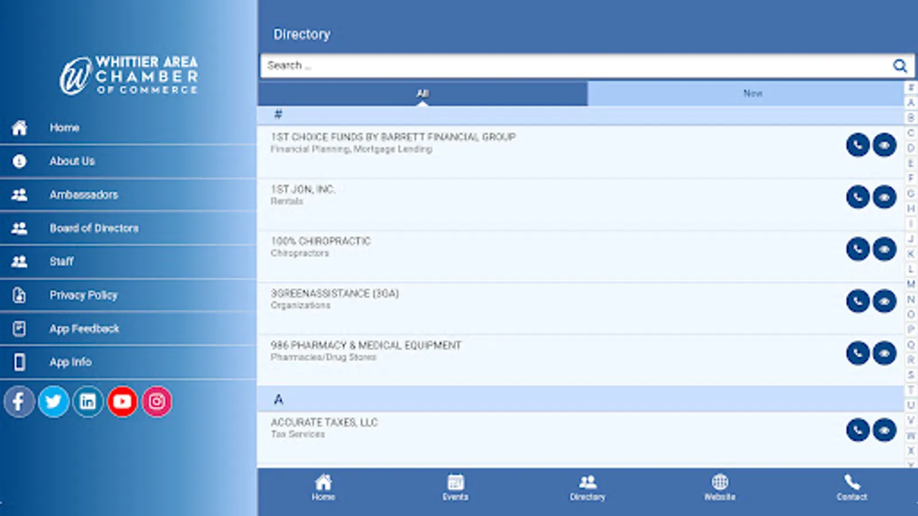The image size is (918, 516).
Task: Click the search magnifier icon
Action: click(900, 65)
